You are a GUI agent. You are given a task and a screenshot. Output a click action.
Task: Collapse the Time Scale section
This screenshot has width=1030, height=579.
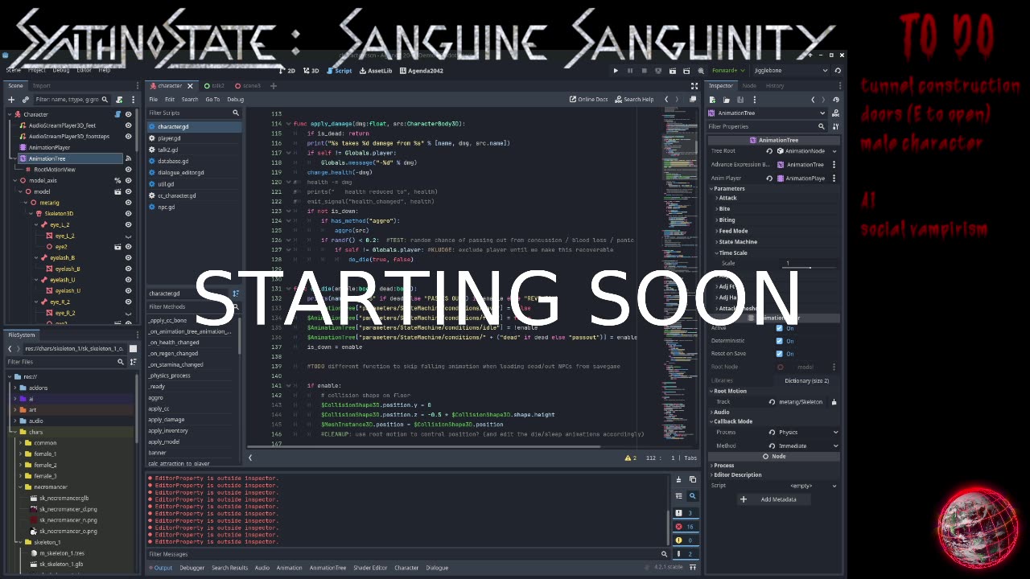tap(732, 253)
